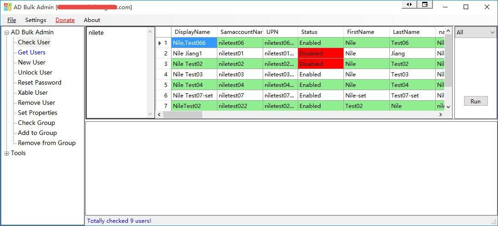Click the grid horizontal scroll left arrow
498x226 pixels.
click(160, 114)
